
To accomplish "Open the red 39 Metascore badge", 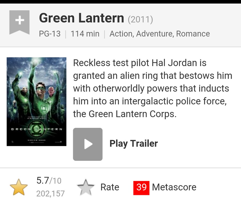I will coord(141,188).
